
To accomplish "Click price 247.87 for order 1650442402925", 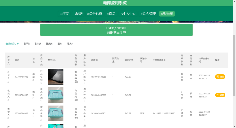I will 128,95.
